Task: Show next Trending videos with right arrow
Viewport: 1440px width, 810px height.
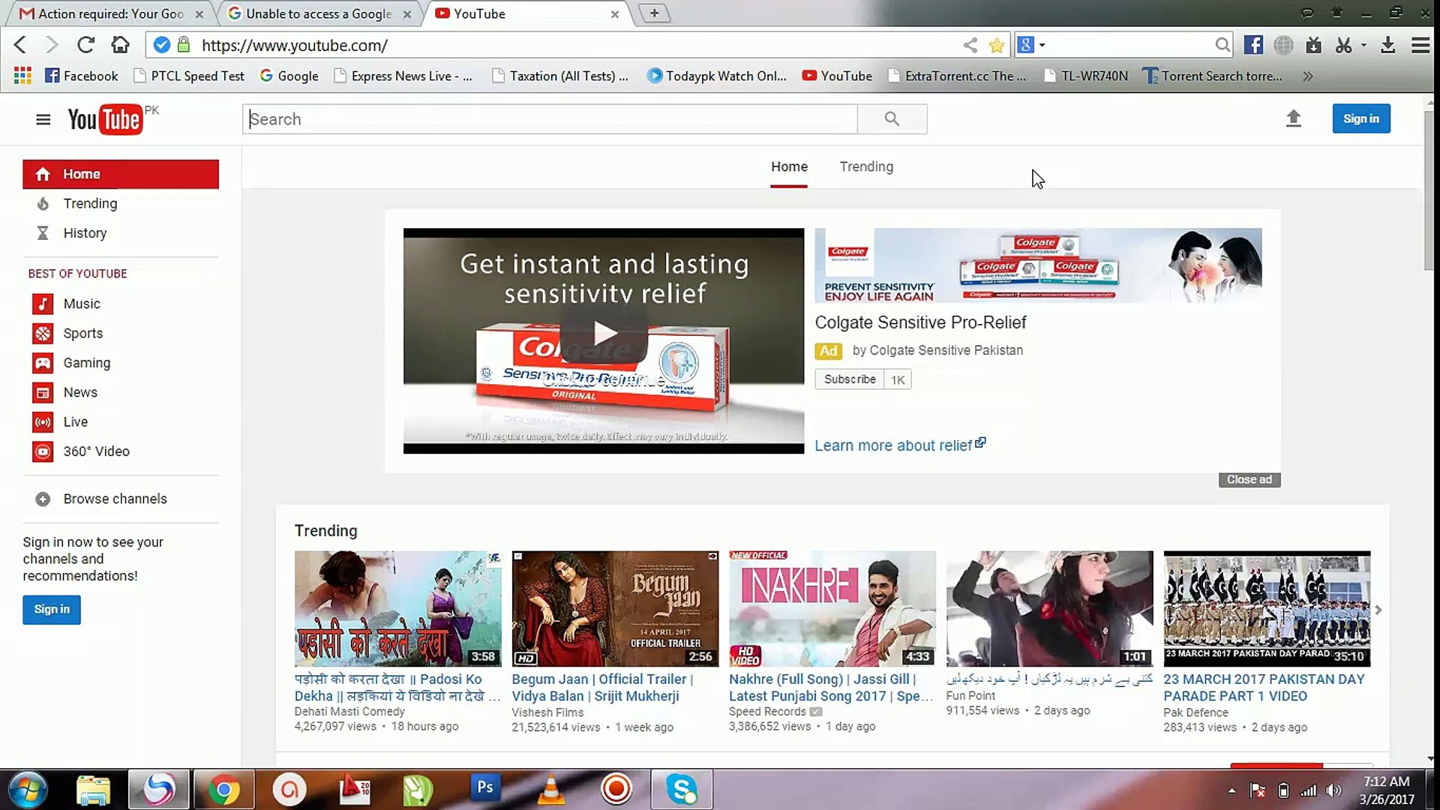Action: (x=1378, y=610)
